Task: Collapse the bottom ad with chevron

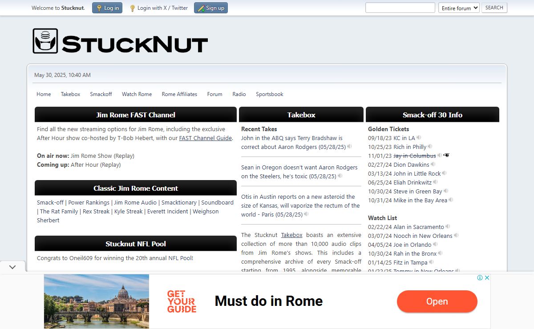Action: tap(12, 267)
